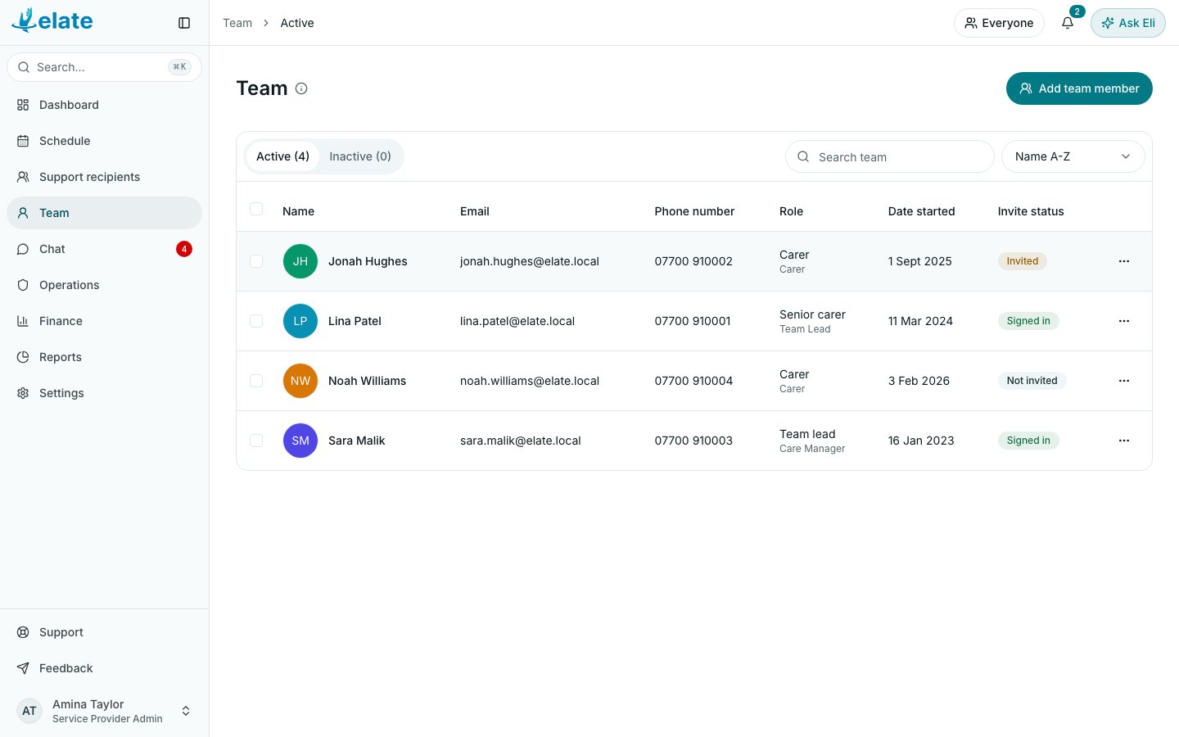Click the Team breadcrumb link
Image resolution: width=1179 pixels, height=737 pixels.
pyautogui.click(x=237, y=23)
